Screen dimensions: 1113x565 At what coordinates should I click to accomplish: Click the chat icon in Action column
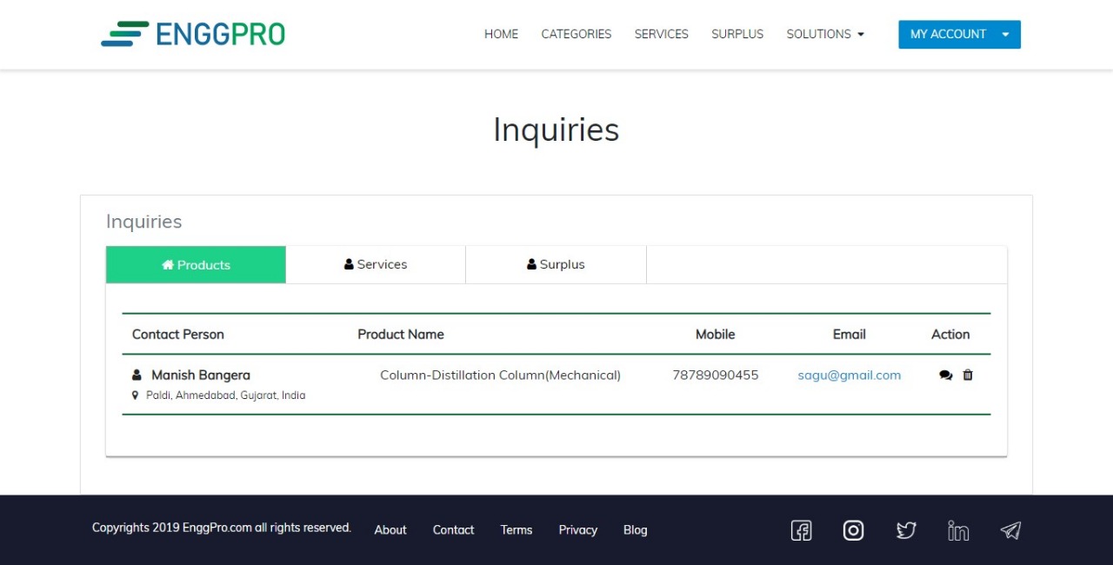click(945, 376)
